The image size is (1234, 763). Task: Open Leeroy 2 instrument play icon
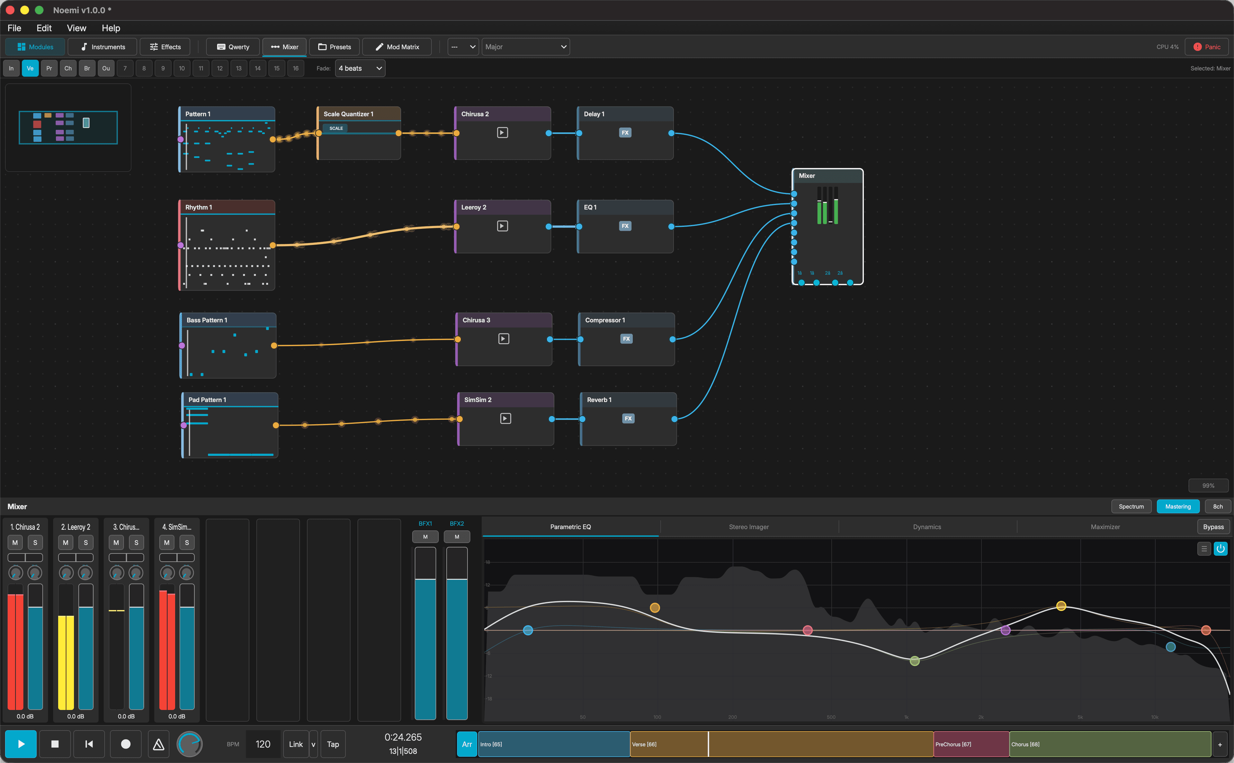click(x=502, y=226)
